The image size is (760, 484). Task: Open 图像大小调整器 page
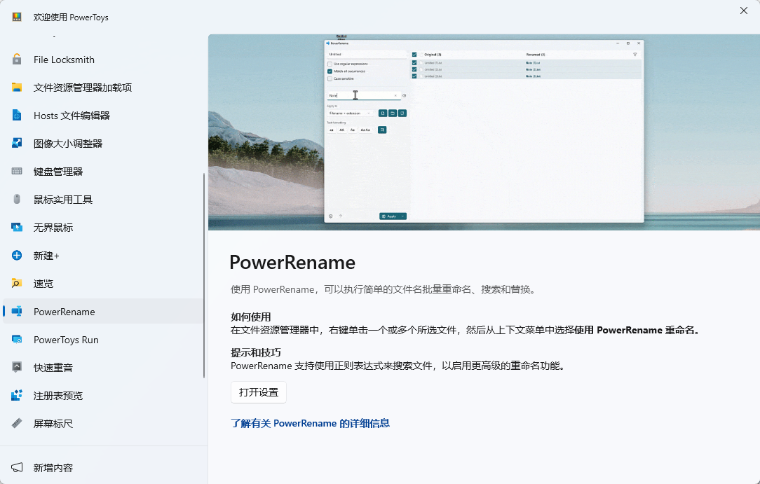pos(103,144)
